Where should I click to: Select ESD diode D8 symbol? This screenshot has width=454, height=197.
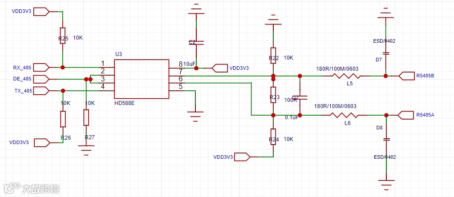point(386,140)
